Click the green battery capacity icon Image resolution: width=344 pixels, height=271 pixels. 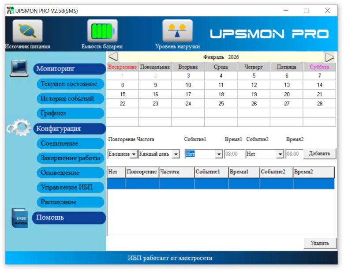pos(102,31)
